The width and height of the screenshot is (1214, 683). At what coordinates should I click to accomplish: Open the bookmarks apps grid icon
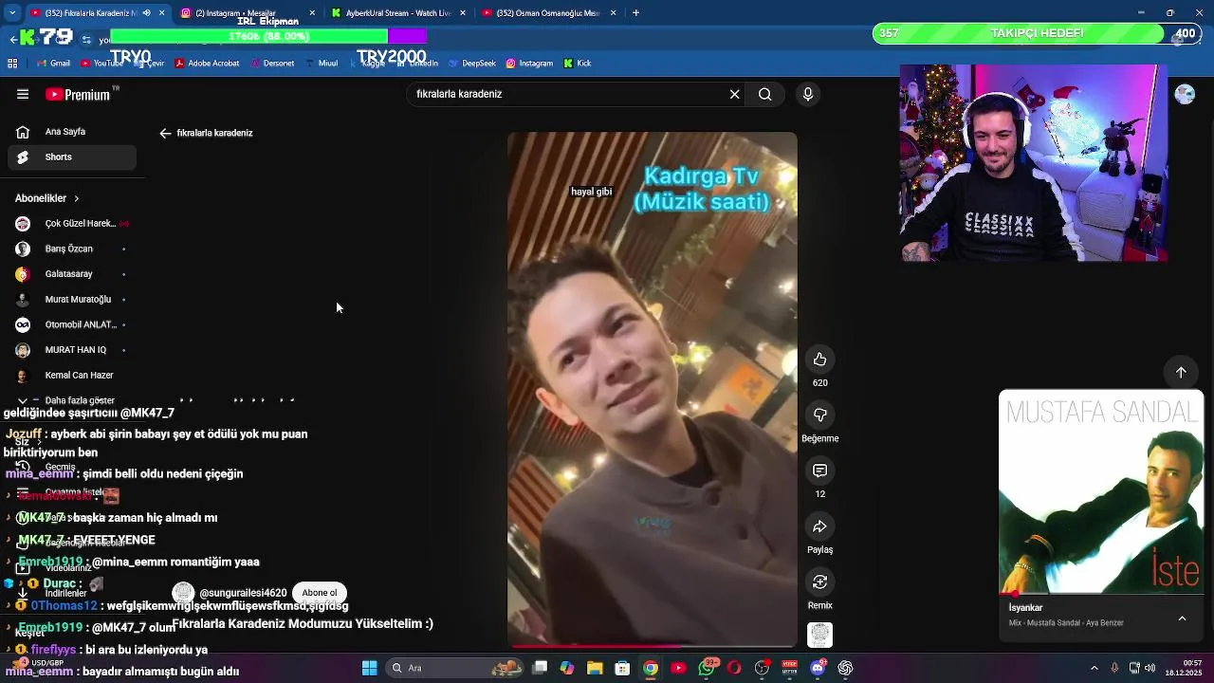pyautogui.click(x=12, y=64)
